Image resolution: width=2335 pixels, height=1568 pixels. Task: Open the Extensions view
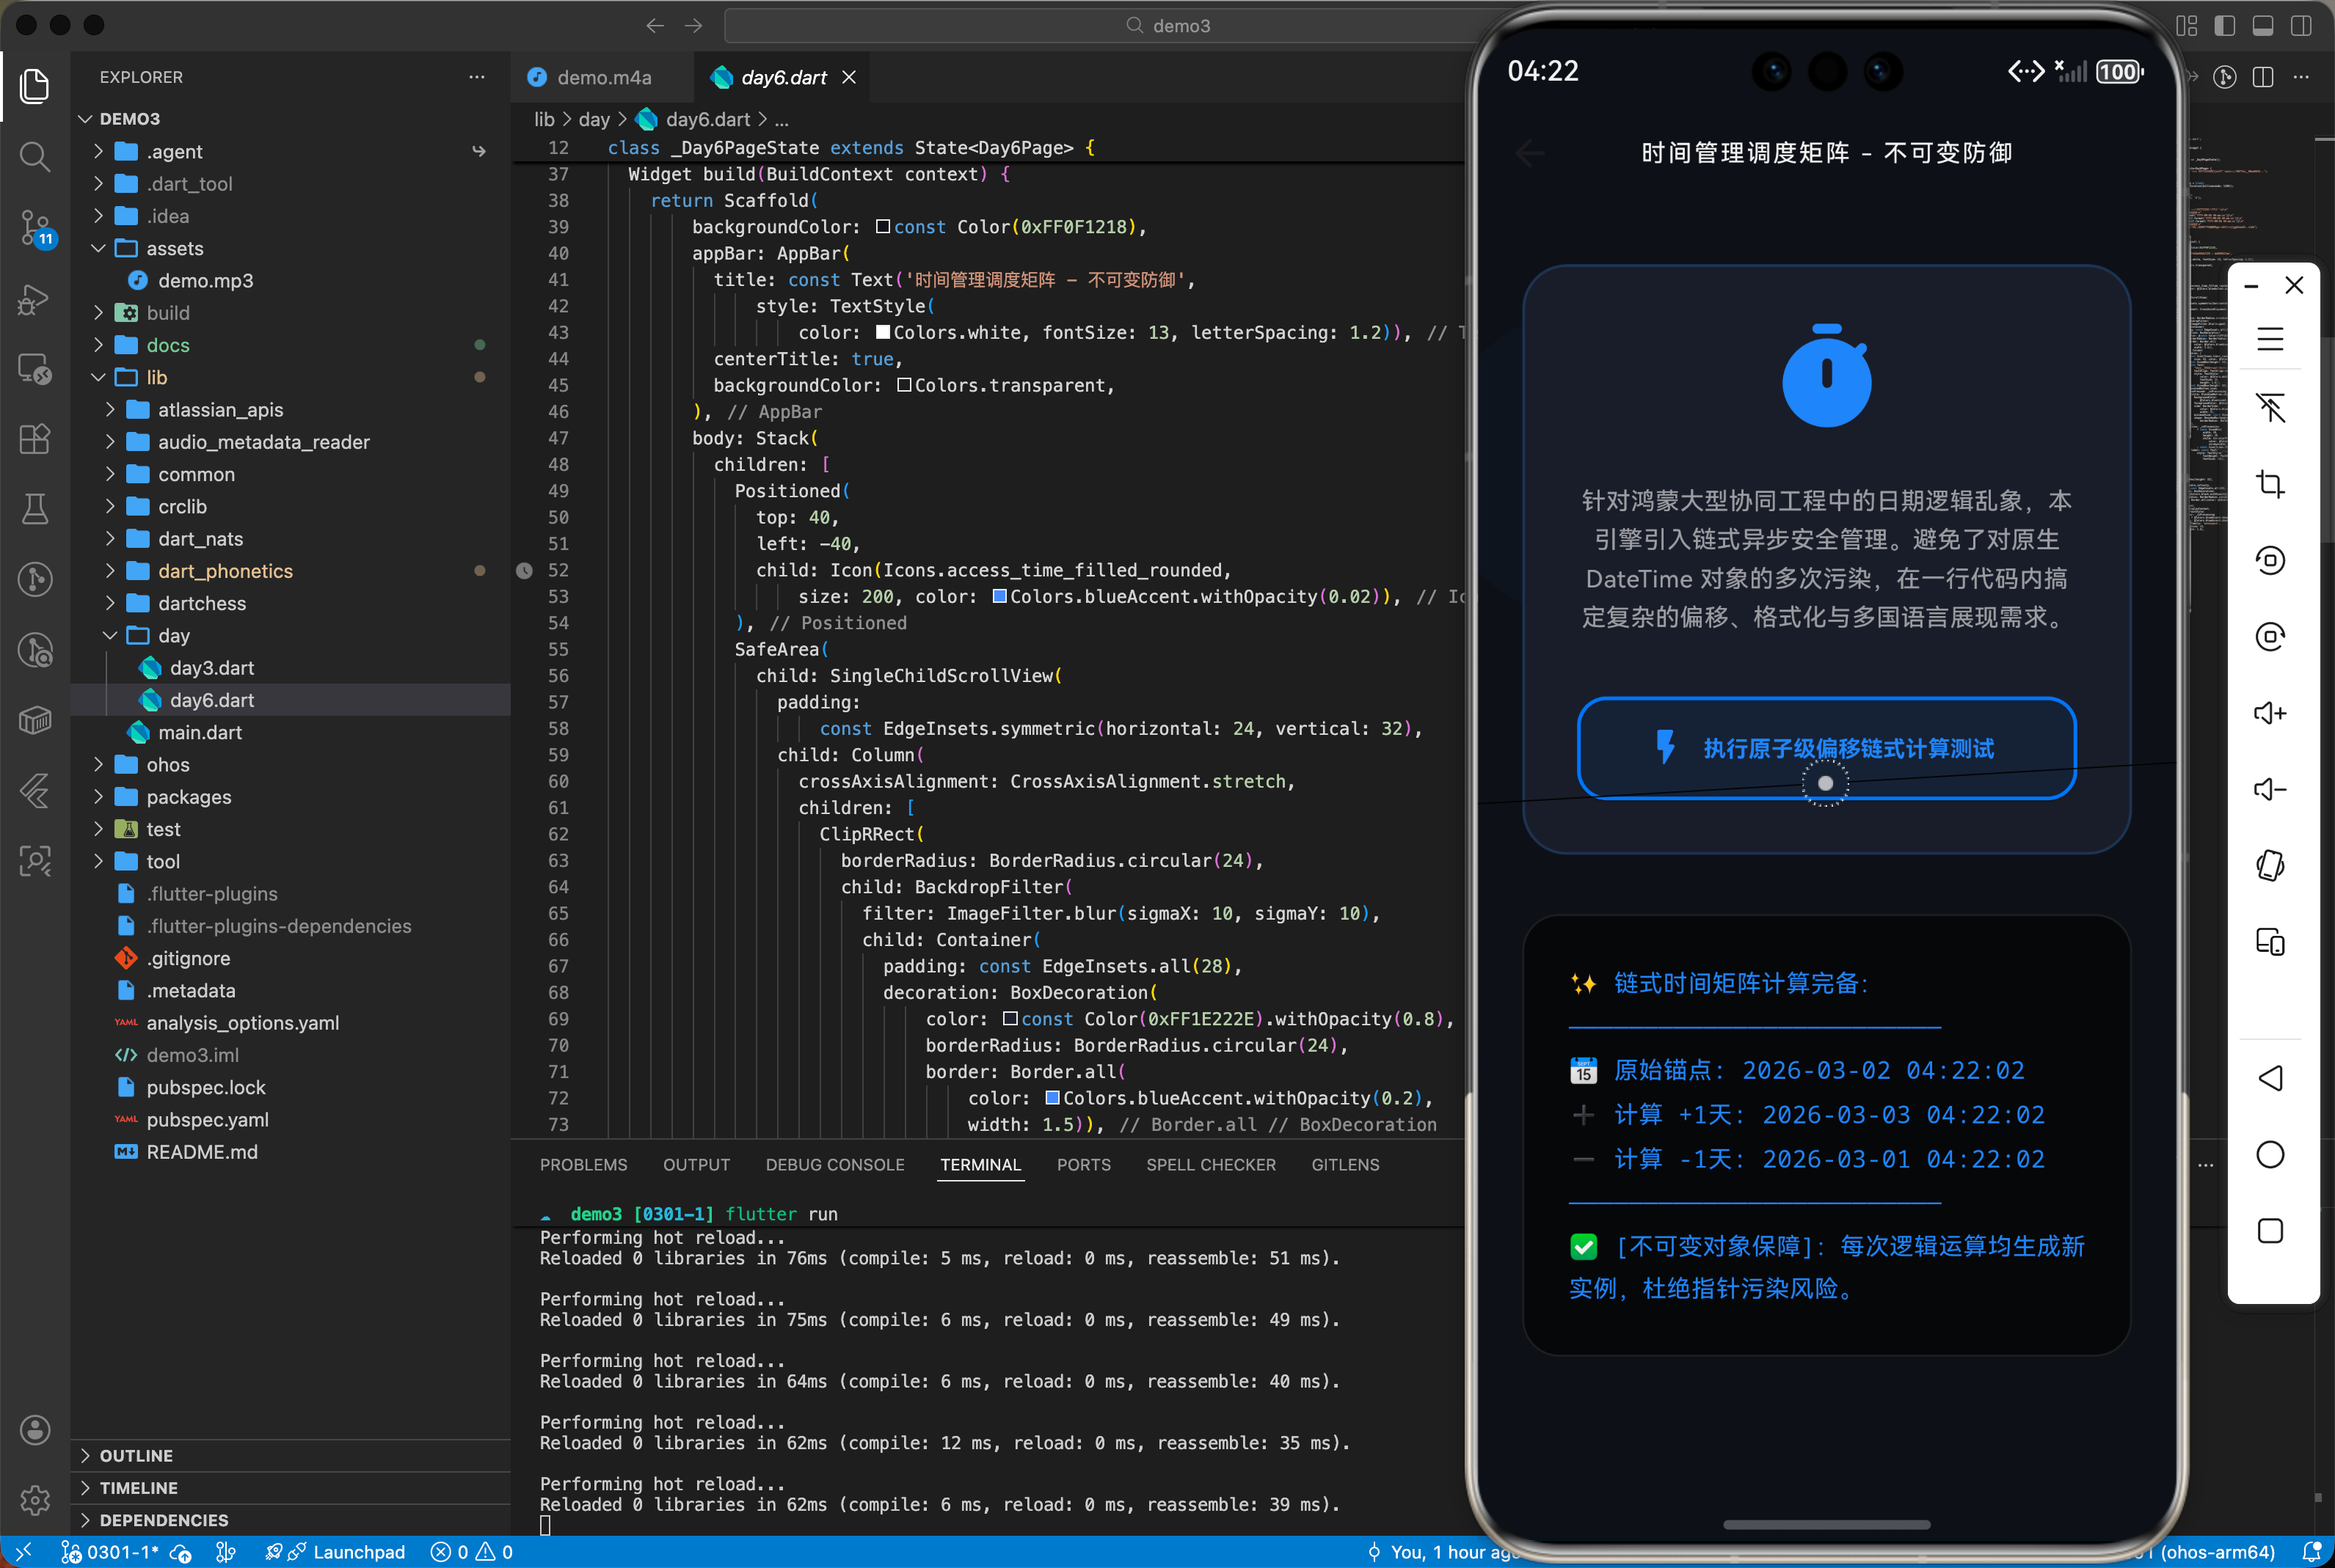(35, 439)
